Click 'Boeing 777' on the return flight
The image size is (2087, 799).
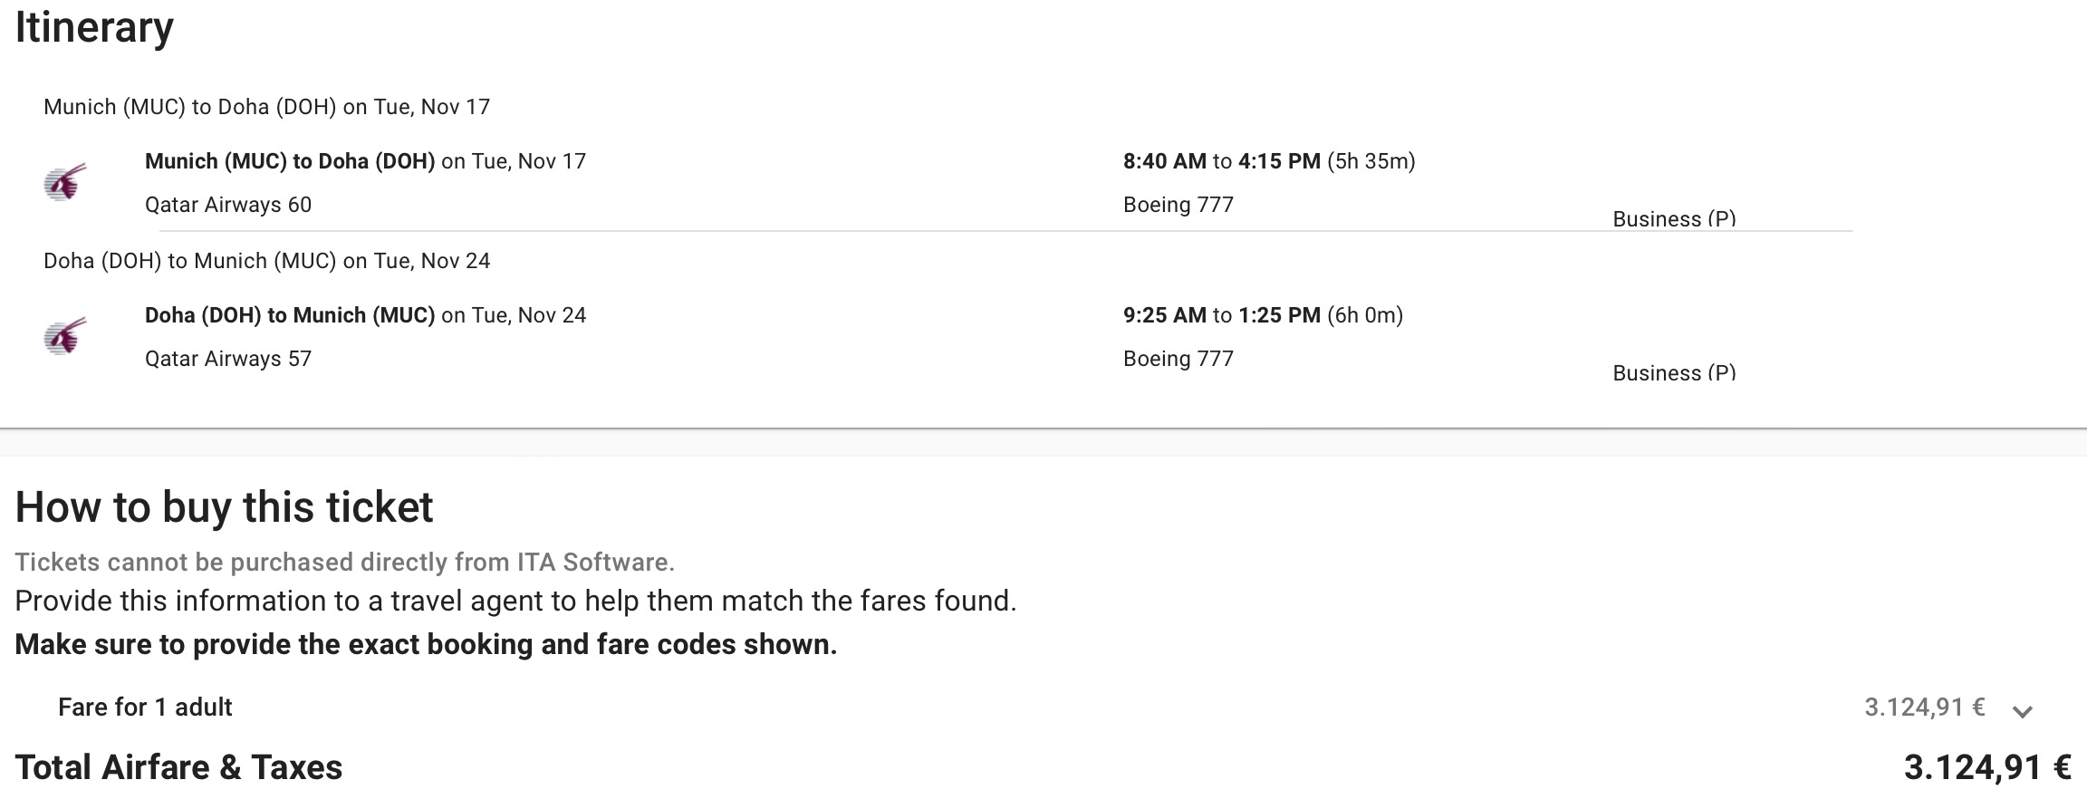[x=1178, y=359]
